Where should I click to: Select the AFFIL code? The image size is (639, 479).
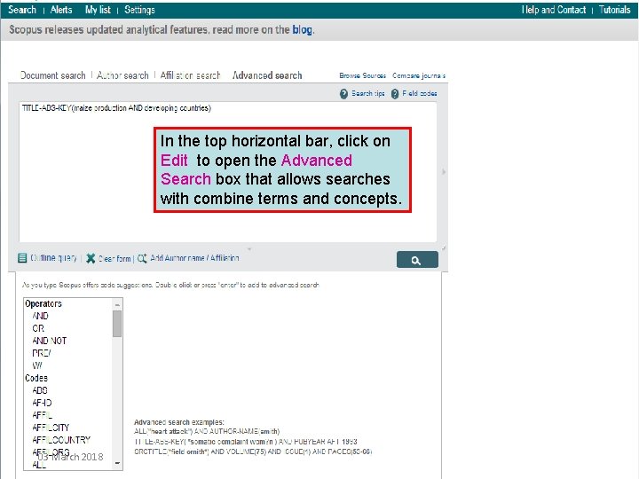pyautogui.click(x=43, y=415)
